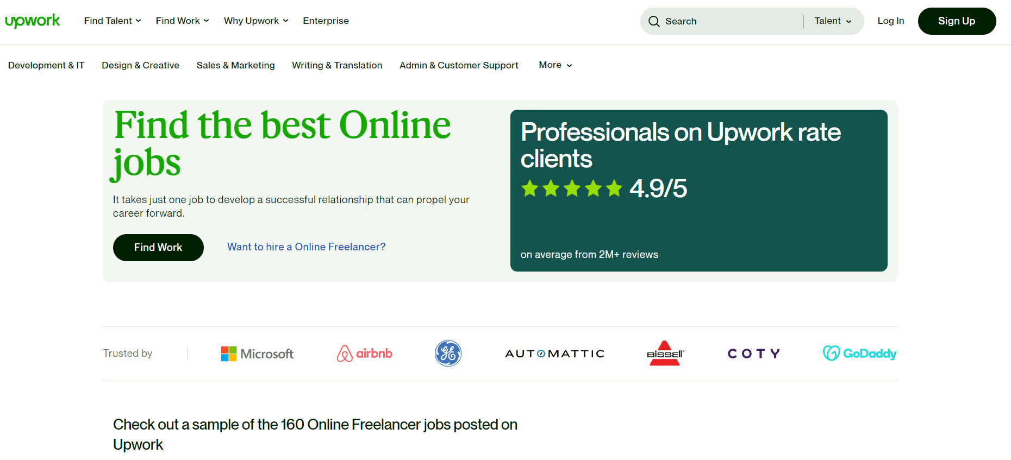Click the Automattic logo

[554, 354]
